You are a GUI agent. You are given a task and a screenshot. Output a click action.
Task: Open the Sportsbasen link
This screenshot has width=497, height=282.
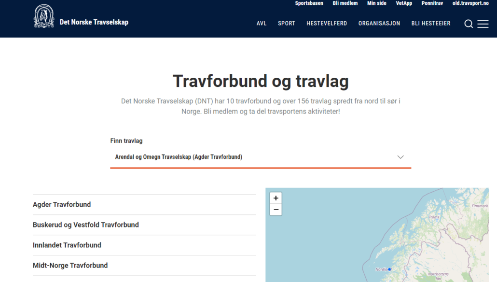point(309,3)
